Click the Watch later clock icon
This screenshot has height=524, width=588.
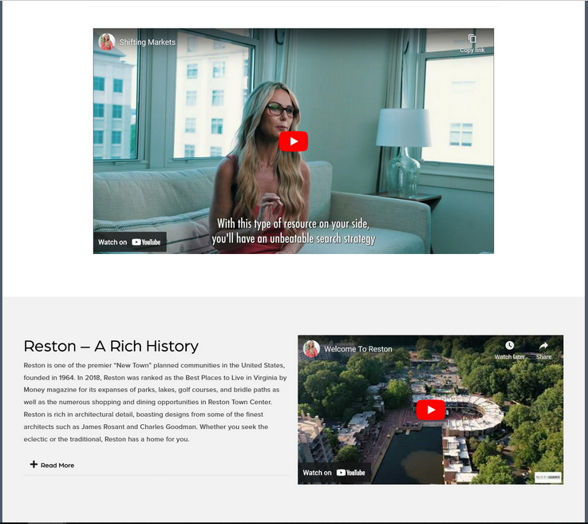(x=510, y=346)
